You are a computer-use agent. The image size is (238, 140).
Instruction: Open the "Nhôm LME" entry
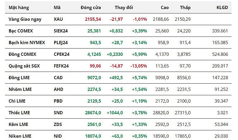[20, 89]
